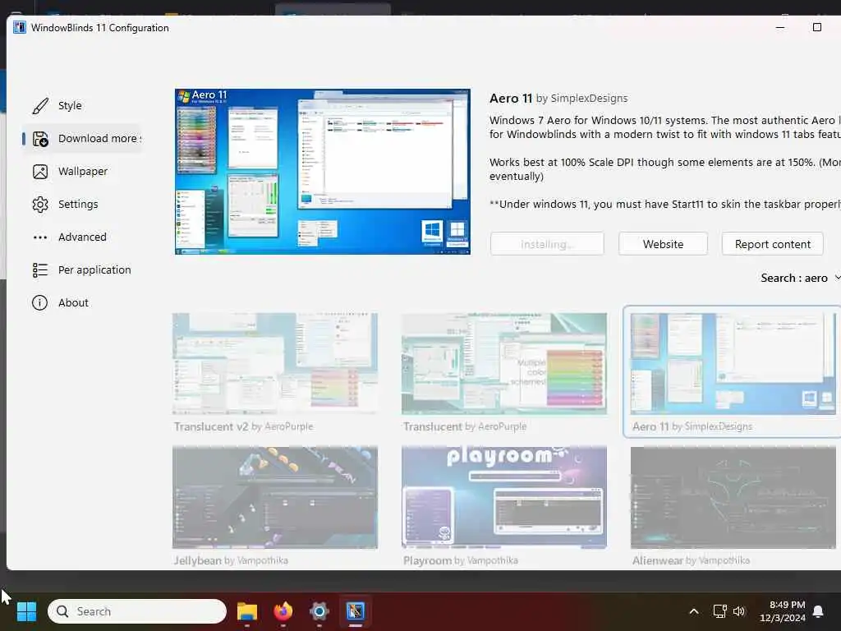Maximize the WindowBlinds window
This screenshot has width=841, height=631.
(817, 27)
